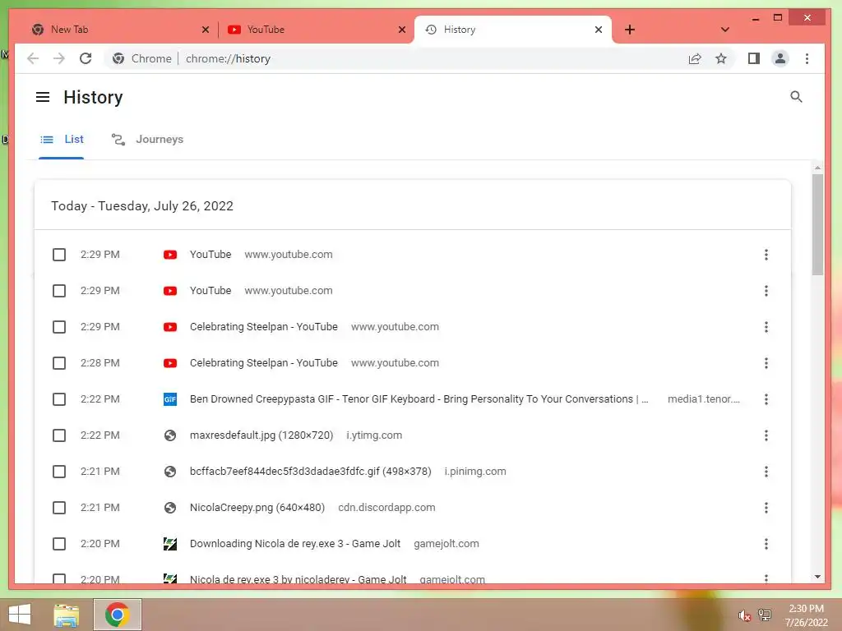Switch to the Journeys tab
Screen dimensions: 842x631
pyautogui.click(x=147, y=140)
